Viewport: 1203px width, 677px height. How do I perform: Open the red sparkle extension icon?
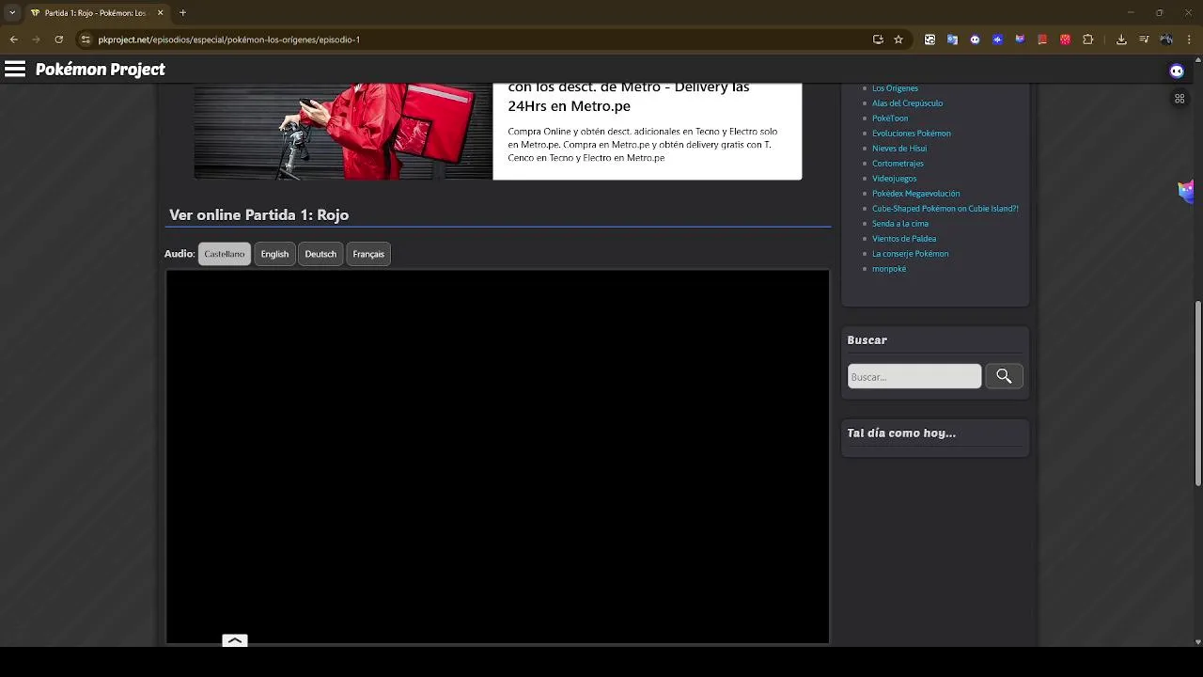[1065, 39]
